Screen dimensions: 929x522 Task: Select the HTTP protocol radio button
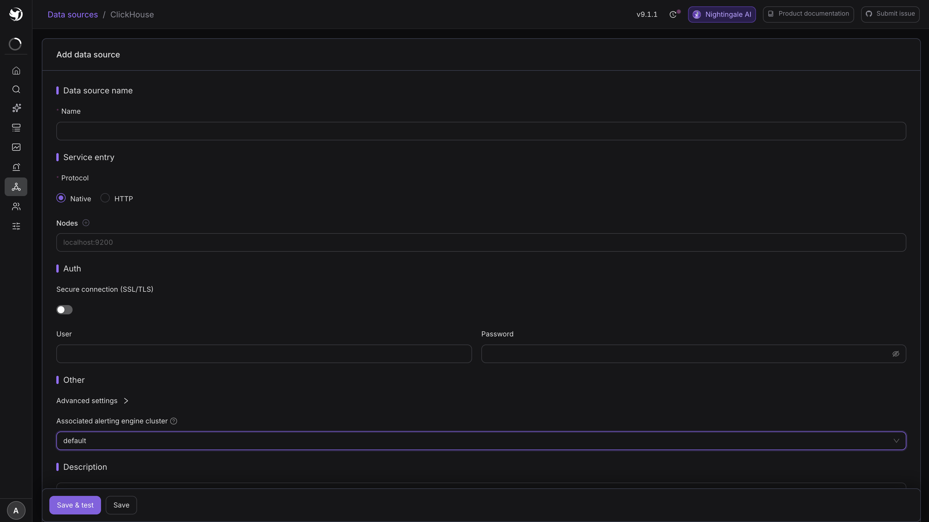(x=105, y=198)
